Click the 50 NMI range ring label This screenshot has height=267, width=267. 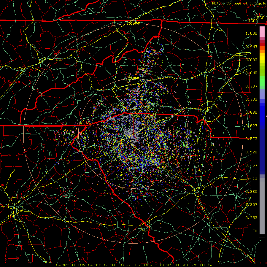click(133, 79)
